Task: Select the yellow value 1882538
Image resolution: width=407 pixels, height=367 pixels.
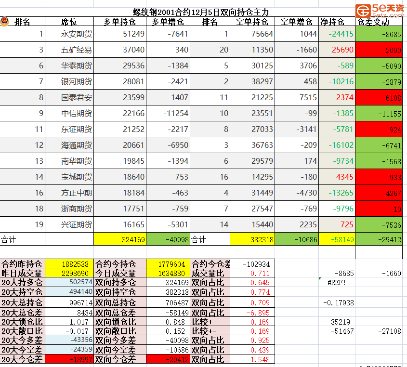Action: point(69,264)
